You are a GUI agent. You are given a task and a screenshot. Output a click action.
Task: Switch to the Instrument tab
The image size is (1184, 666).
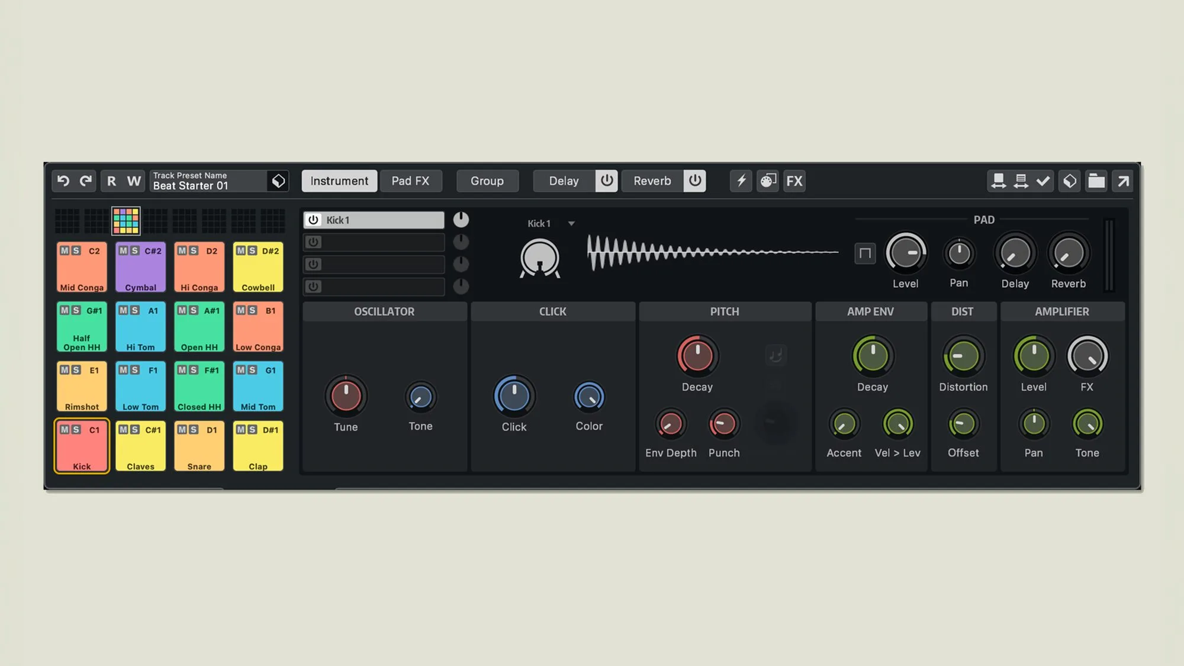pos(339,181)
